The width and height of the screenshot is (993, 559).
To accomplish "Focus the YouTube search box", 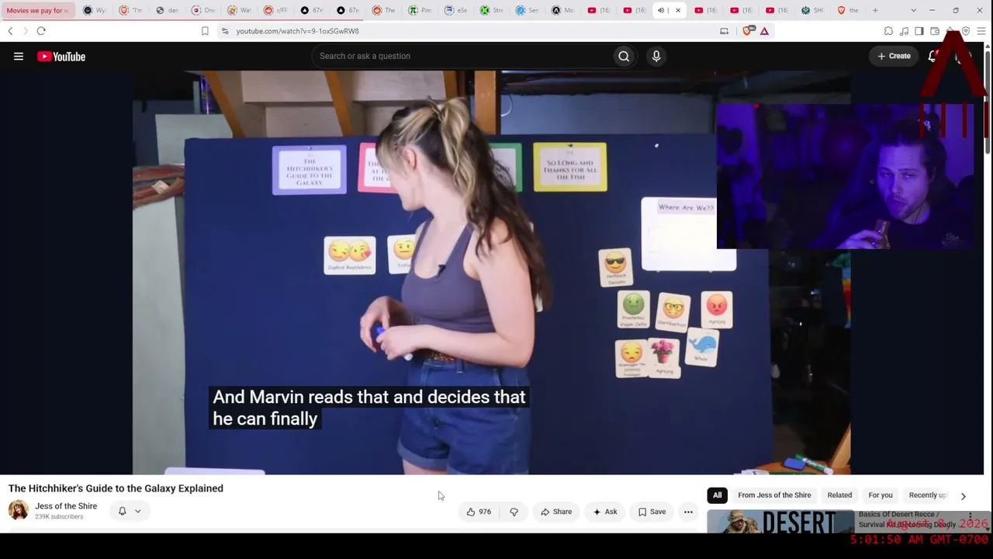I will [x=462, y=56].
